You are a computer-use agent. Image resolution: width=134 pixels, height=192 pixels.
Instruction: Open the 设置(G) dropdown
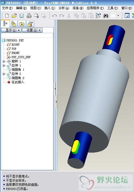pyautogui.click(x=32, y=30)
